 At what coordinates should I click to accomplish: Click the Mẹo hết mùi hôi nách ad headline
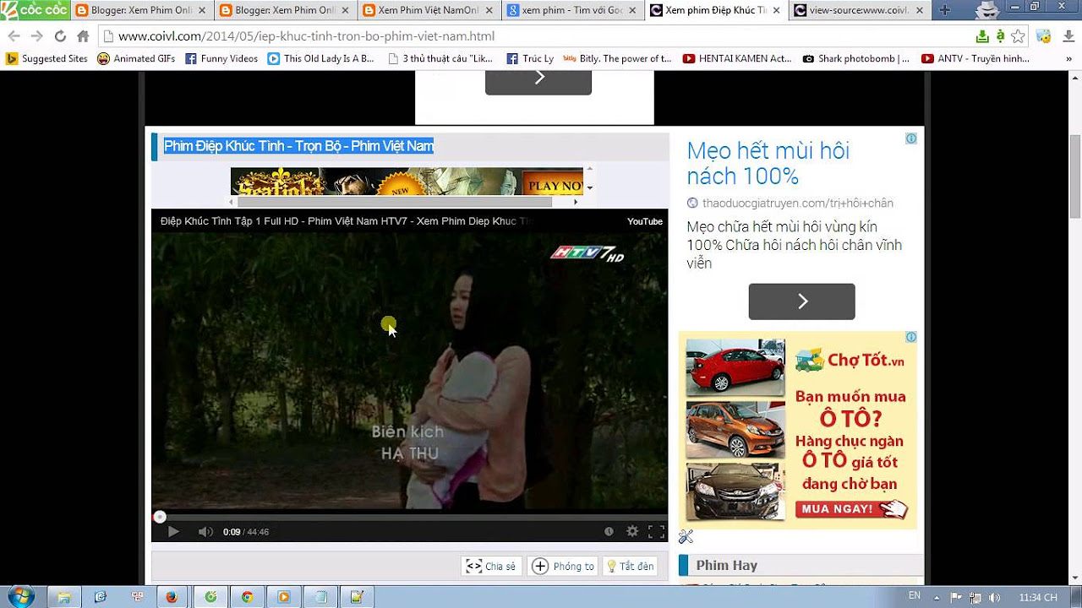click(x=768, y=164)
